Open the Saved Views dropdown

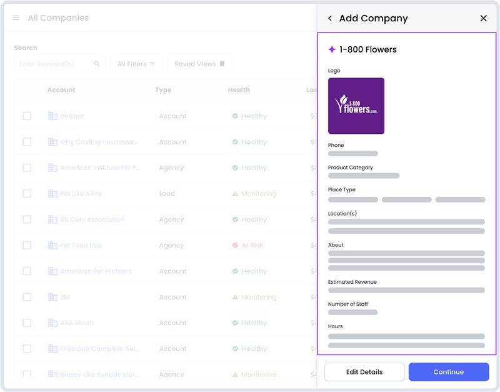pos(199,64)
